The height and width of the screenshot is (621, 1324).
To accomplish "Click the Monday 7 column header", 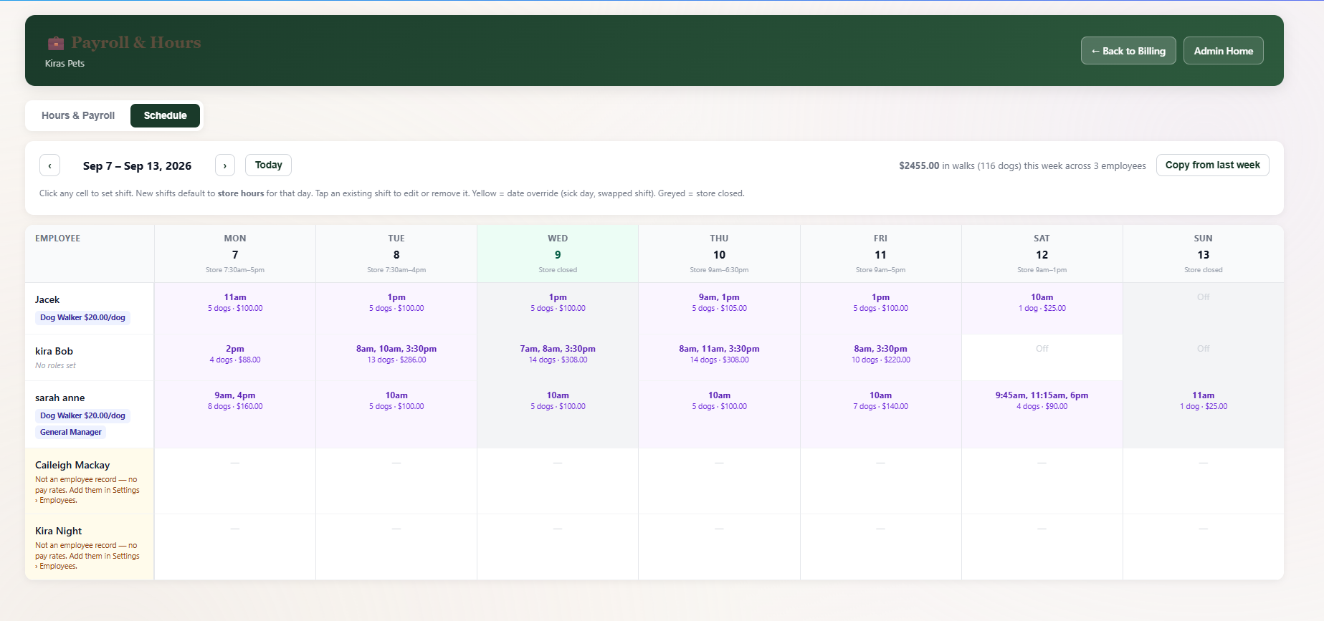I will tap(235, 254).
